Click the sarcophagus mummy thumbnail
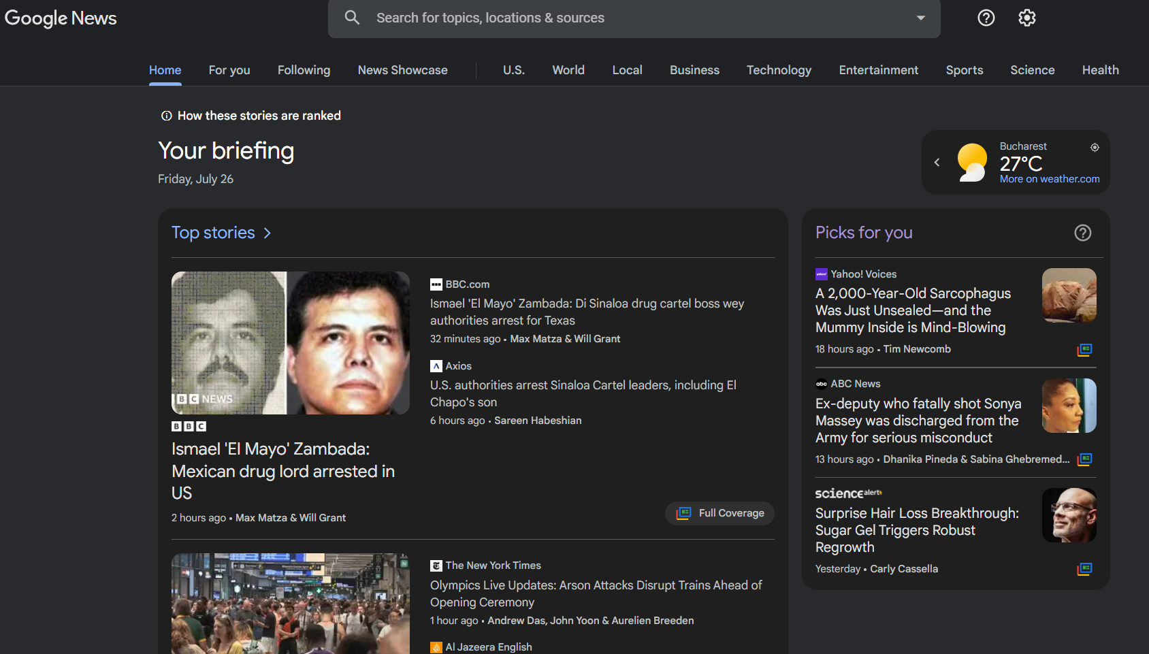The width and height of the screenshot is (1149, 654). [x=1069, y=295]
